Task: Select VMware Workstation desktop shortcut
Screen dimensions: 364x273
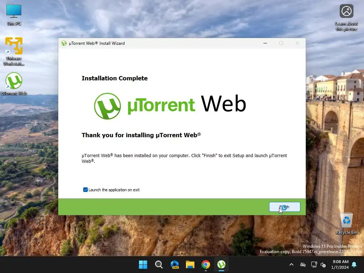Action: [14, 51]
